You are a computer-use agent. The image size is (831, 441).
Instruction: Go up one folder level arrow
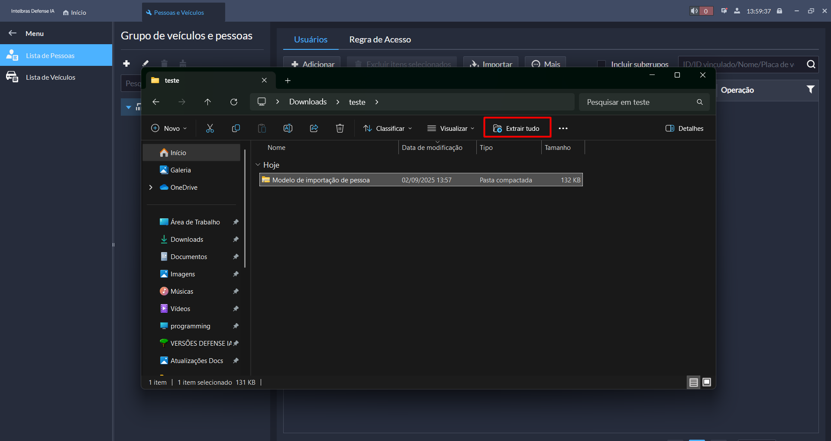point(208,102)
